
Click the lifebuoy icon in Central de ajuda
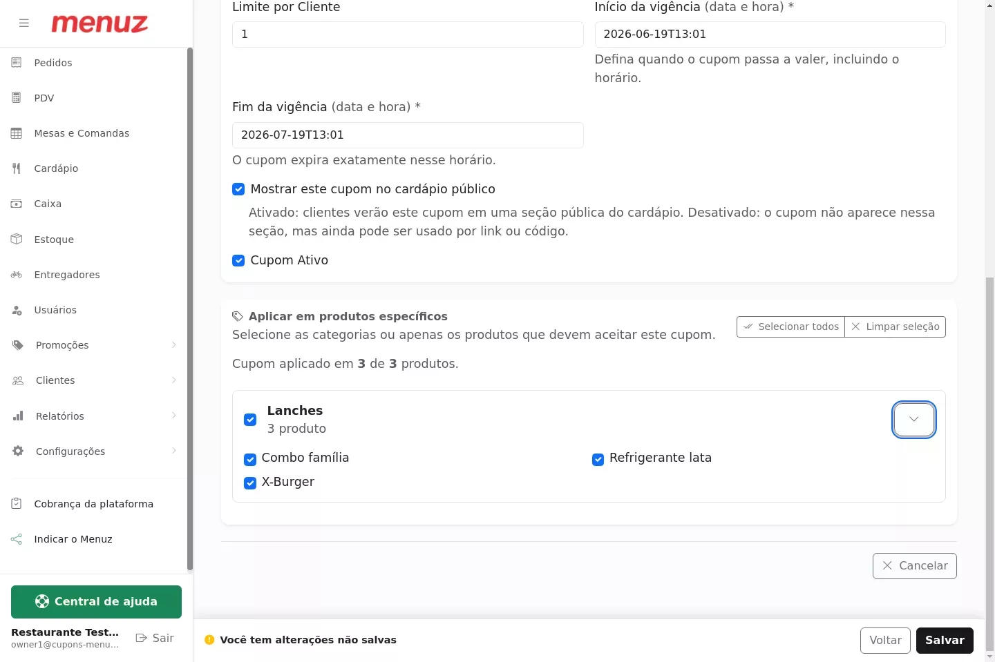click(x=42, y=601)
